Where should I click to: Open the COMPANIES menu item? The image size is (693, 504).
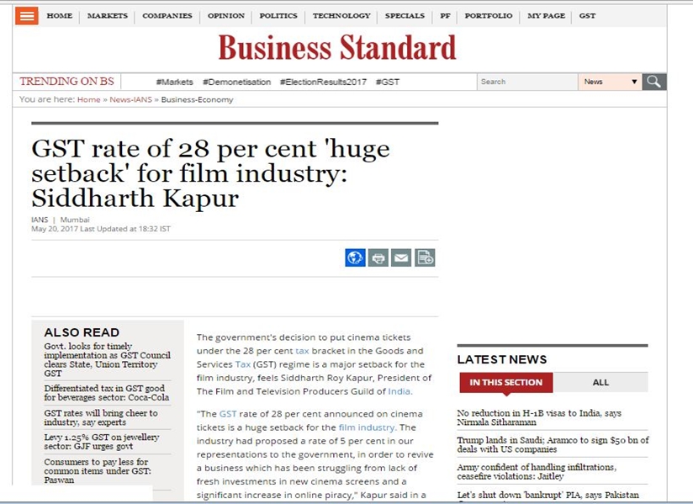coord(167,16)
